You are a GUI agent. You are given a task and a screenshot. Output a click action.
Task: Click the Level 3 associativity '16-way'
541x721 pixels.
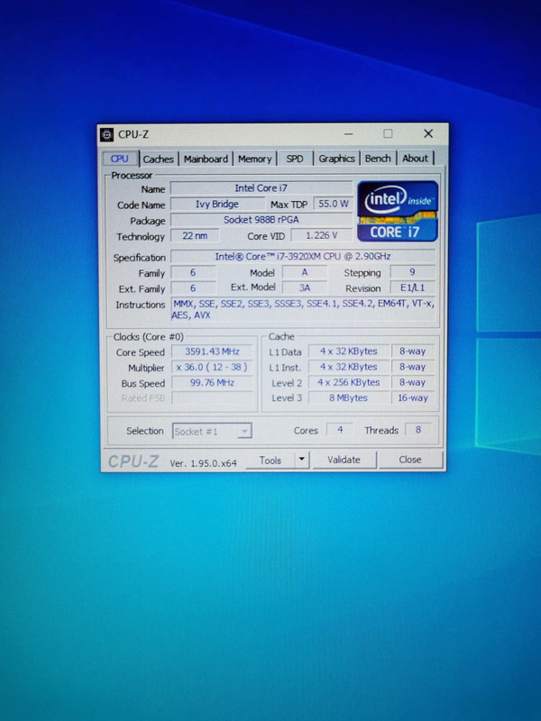point(413,397)
